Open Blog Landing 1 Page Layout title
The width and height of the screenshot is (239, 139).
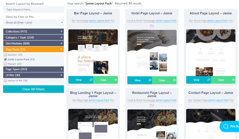tap(93, 94)
